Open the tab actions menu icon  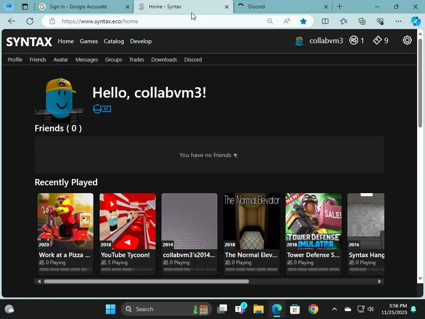pos(25,7)
